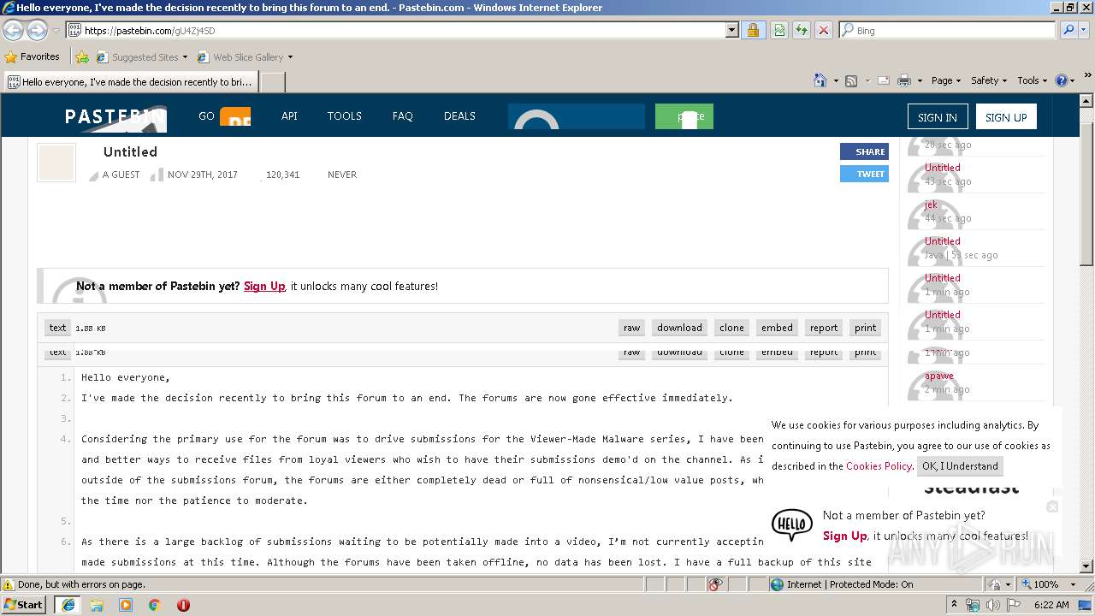The height and width of the screenshot is (616, 1095).
Task: Click the TWEET button
Action: 864,174
